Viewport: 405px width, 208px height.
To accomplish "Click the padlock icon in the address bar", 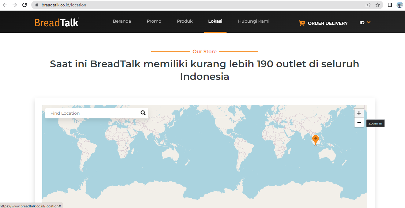I will tap(36, 5).
